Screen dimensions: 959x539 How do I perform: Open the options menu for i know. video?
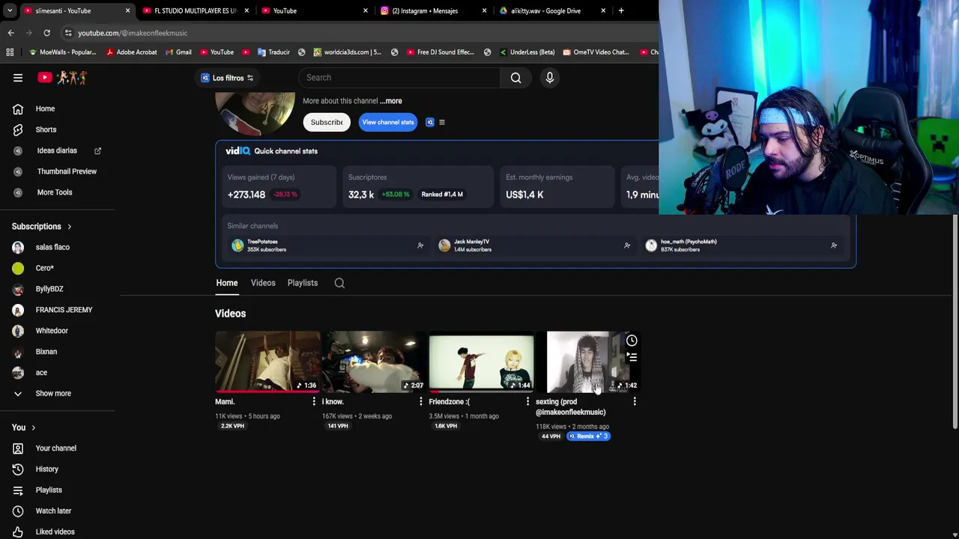pyautogui.click(x=420, y=402)
